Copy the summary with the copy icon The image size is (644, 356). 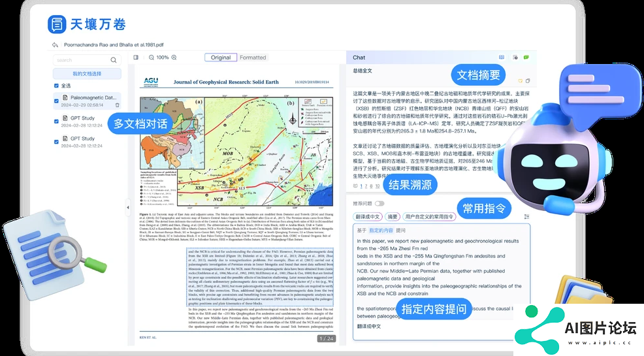tap(528, 81)
